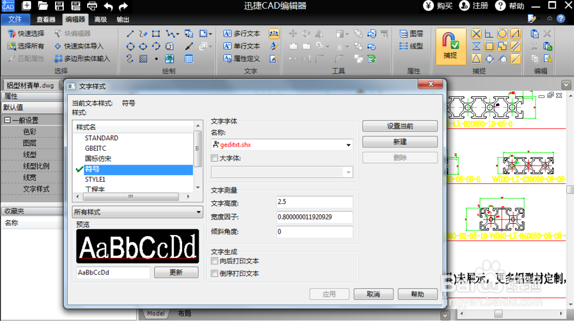Click the Model tab at the bottom
The height and width of the screenshot is (321, 574).
(156, 314)
